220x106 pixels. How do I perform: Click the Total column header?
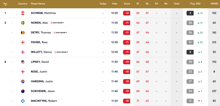click(x=177, y=4)
